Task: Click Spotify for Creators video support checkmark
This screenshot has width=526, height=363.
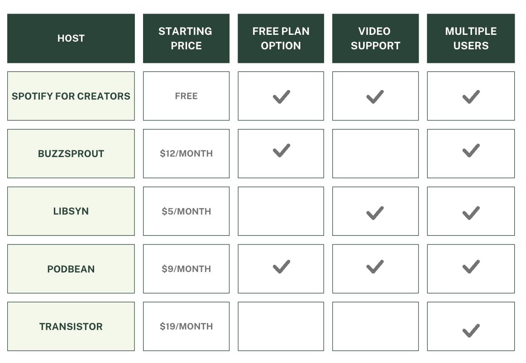Action: 375,97
